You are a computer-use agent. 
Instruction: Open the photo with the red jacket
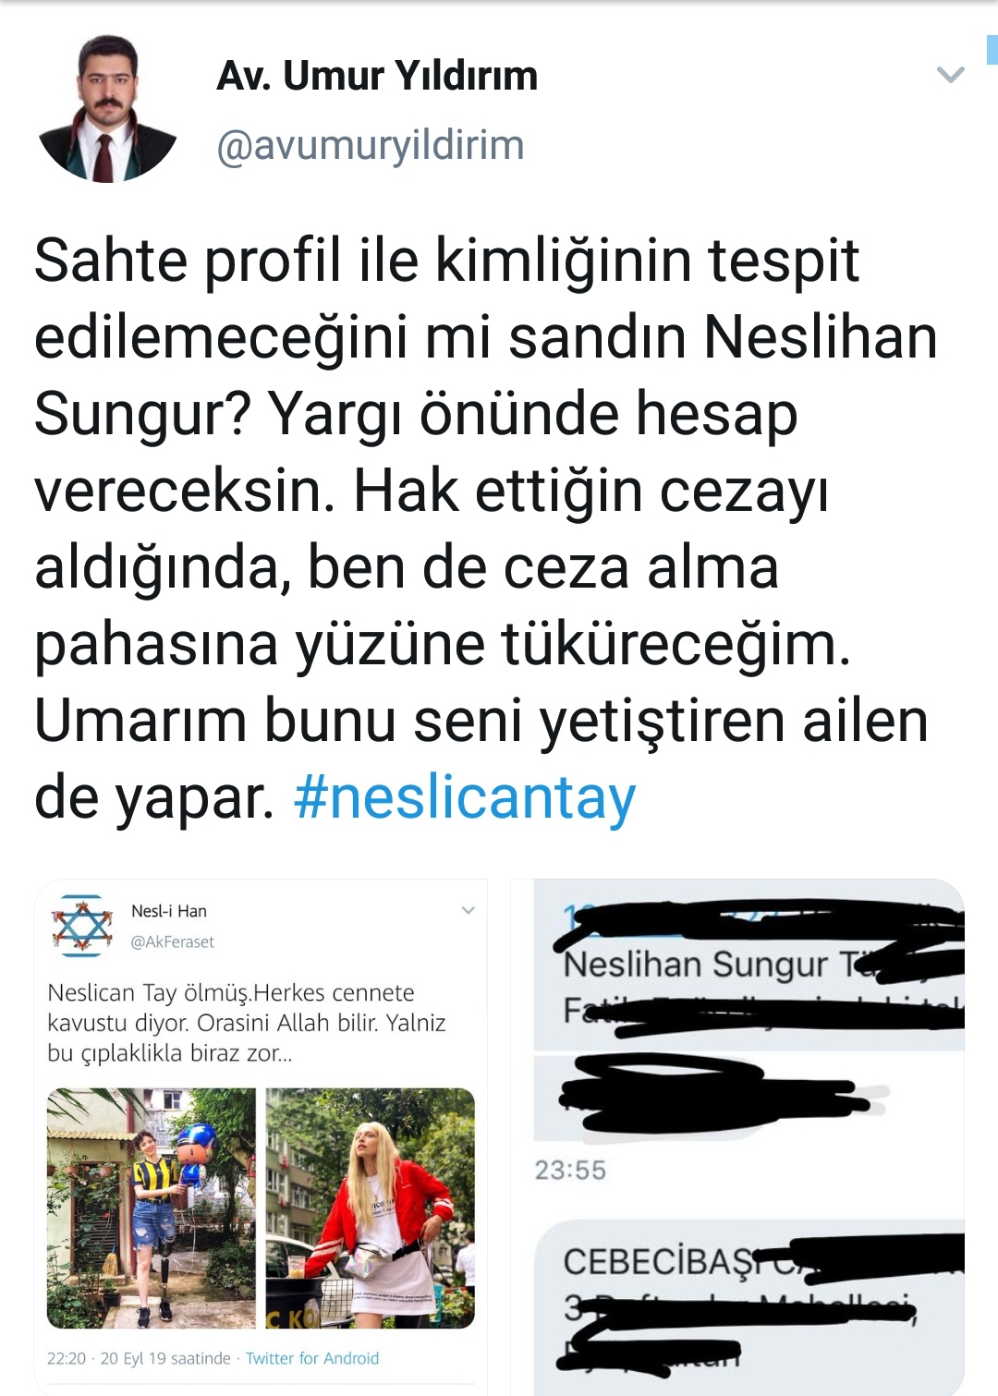[x=371, y=1208]
